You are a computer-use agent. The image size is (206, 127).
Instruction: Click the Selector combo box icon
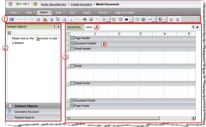(149, 19)
